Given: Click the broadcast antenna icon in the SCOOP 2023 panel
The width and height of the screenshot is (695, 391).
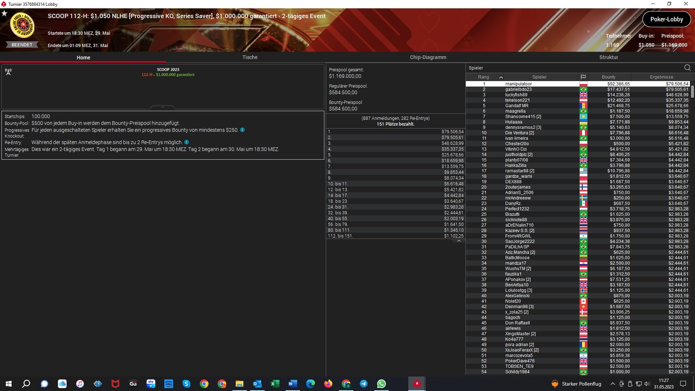Looking at the screenshot, I should [8, 72].
